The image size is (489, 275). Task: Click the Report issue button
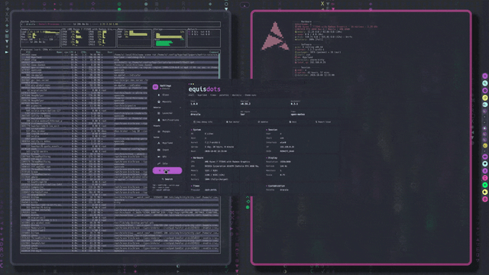tap(323, 122)
